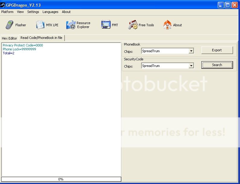Close the GPGDragon window
This screenshot has width=240, height=184.
[x=235, y=5]
